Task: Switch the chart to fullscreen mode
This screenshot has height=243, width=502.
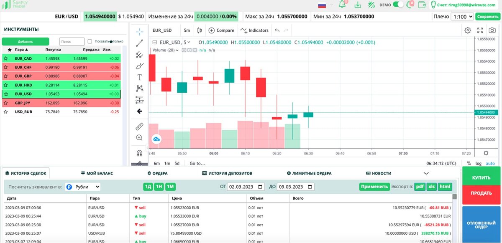Action: coord(480,30)
